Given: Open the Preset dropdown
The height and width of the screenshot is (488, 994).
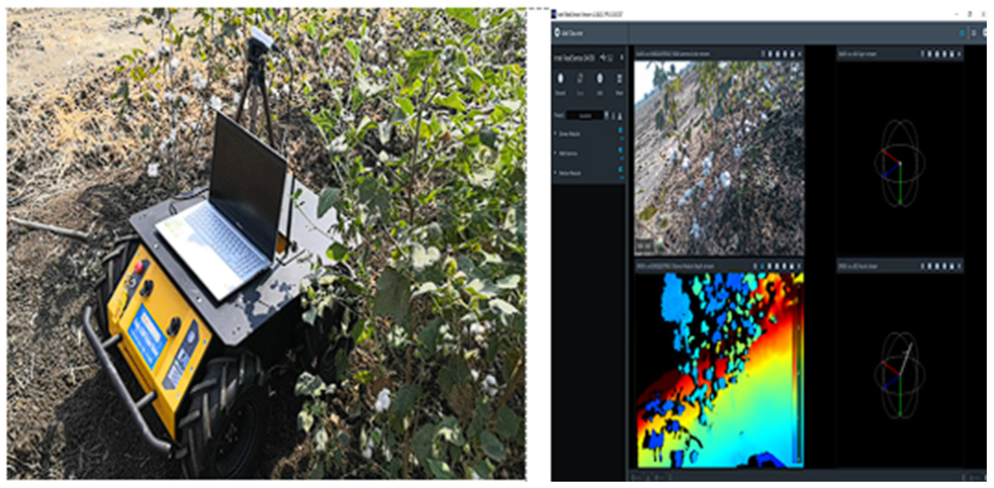Looking at the screenshot, I should pyautogui.click(x=585, y=116).
